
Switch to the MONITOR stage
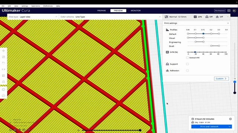click(136, 11)
